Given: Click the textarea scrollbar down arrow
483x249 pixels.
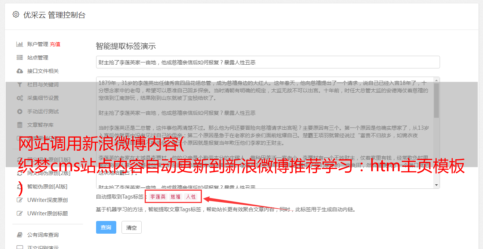Looking at the screenshot, I should coord(436,185).
